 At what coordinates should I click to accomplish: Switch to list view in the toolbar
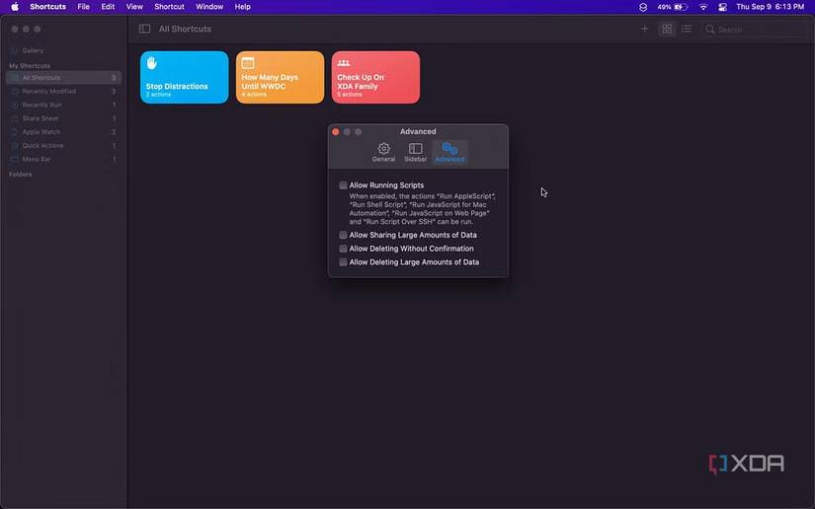pos(687,29)
